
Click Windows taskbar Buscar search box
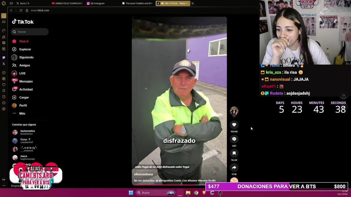[x=156, y=193]
